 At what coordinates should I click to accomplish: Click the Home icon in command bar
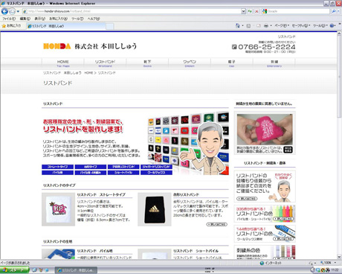238,25
